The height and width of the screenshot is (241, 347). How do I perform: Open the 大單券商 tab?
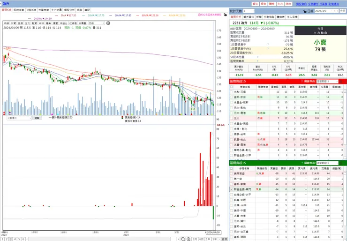[44, 10]
